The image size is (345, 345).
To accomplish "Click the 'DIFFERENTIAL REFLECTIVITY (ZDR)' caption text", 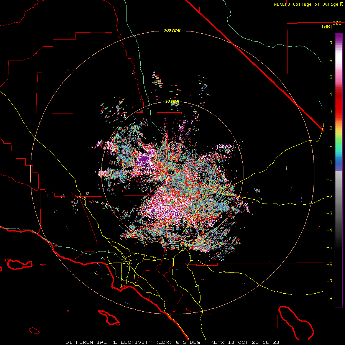I will [120, 342].
